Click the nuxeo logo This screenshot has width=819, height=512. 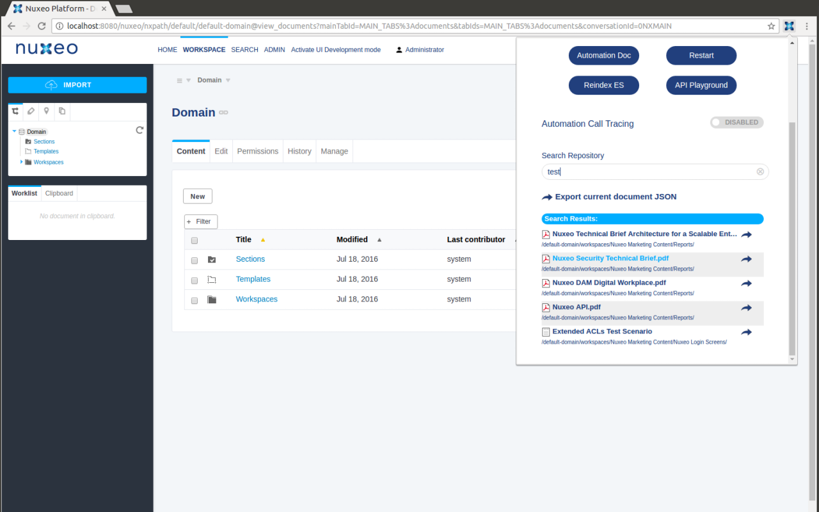click(x=47, y=49)
